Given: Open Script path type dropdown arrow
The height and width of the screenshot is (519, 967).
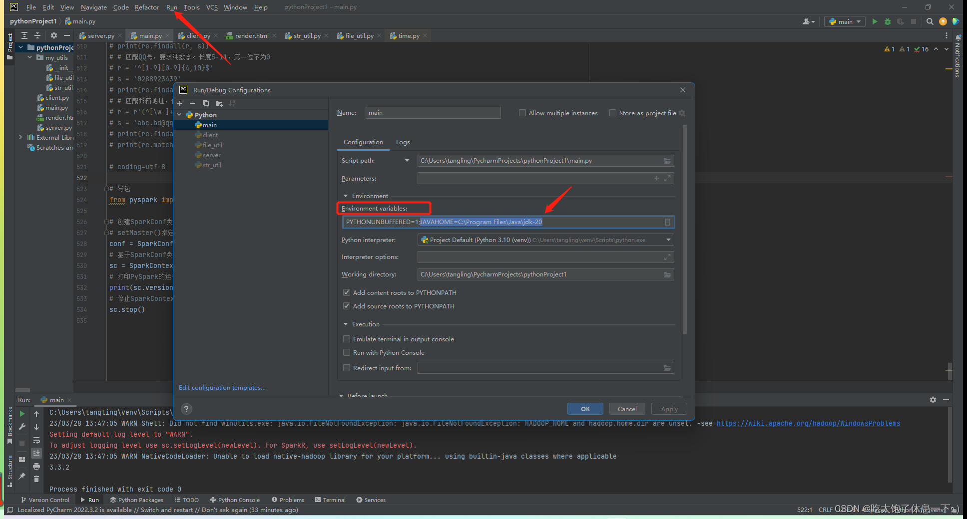Looking at the screenshot, I should click(x=407, y=161).
